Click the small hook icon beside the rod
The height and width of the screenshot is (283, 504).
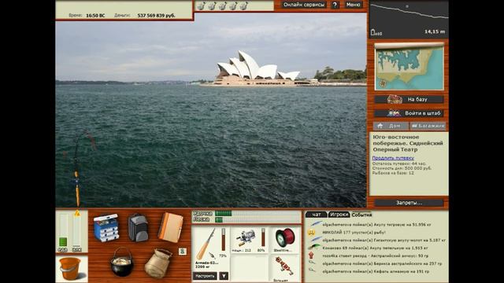[212, 255]
